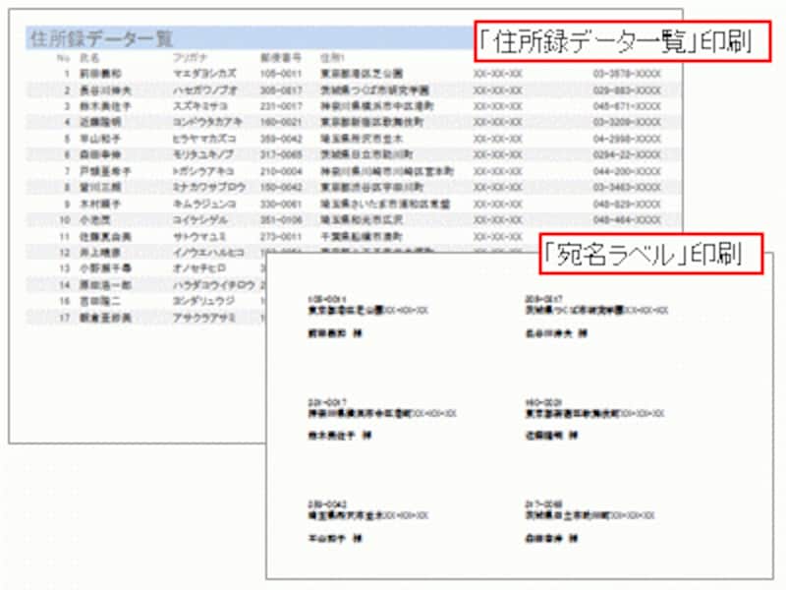Select the name 小池茂 in row 10
Screen dimensions: 786x590
click(95, 219)
